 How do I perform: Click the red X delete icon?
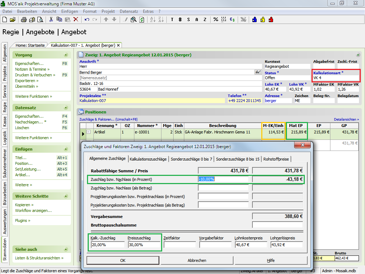(76, 20)
